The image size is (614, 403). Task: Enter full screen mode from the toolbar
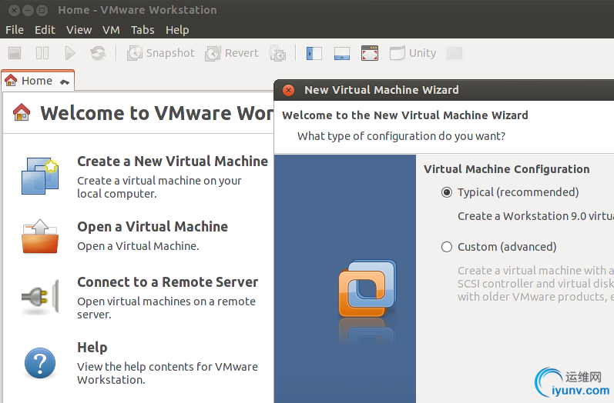point(370,53)
